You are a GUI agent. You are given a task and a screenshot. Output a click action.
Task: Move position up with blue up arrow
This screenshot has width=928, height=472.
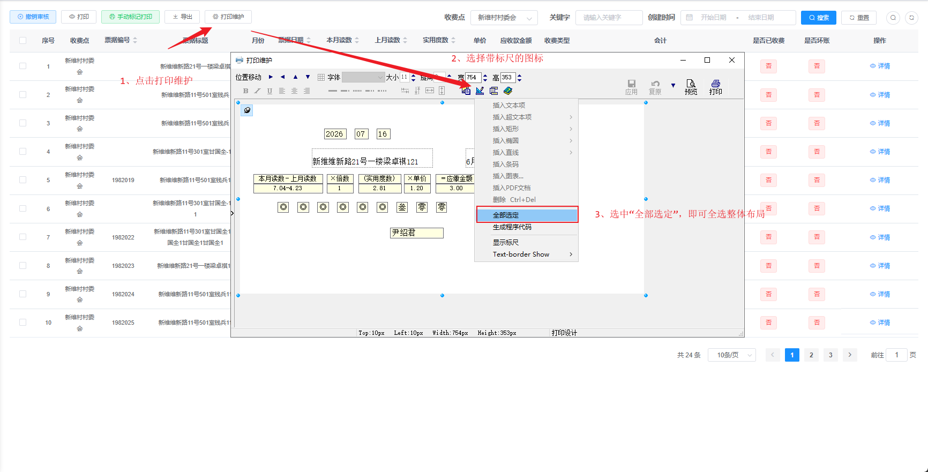pyautogui.click(x=295, y=77)
